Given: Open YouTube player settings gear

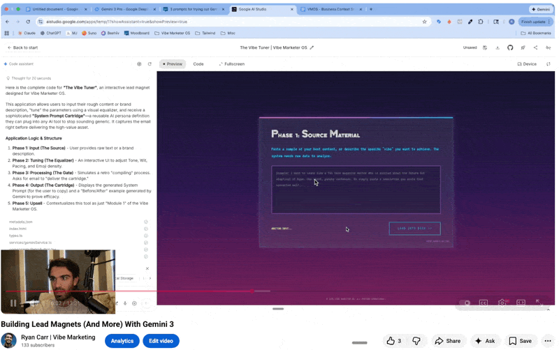Looking at the screenshot, I should pyautogui.click(x=502, y=303).
